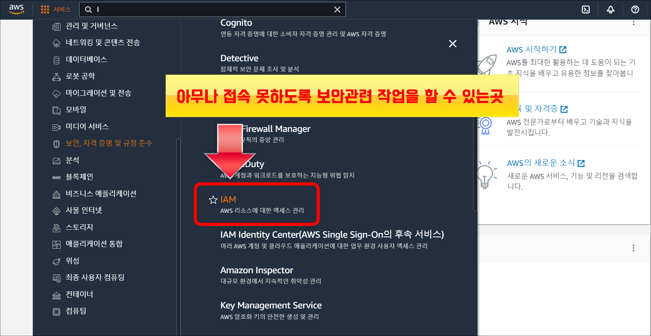Click the 비즈니스 애플리케이션 icon
This screenshot has height=336, width=651.
click(x=57, y=194)
